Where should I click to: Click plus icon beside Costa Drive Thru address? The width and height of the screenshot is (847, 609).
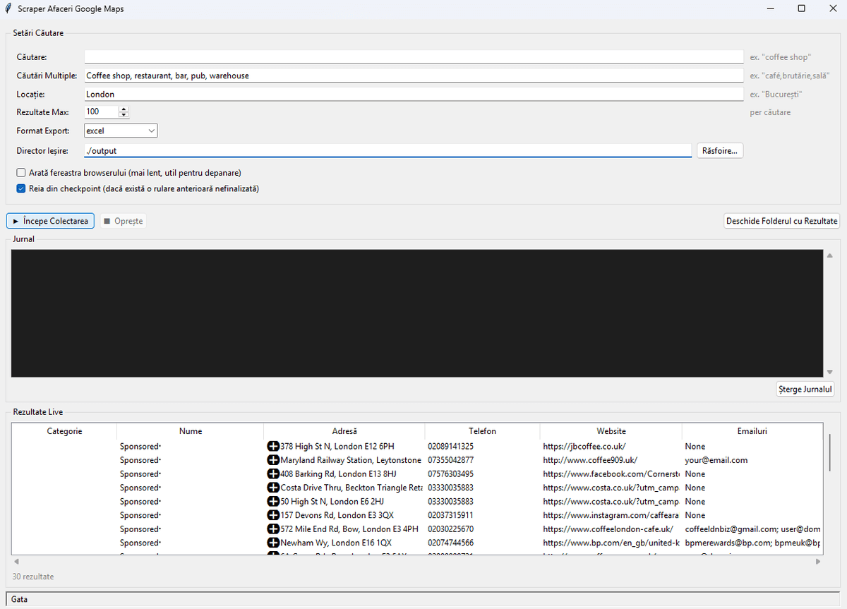(x=273, y=488)
